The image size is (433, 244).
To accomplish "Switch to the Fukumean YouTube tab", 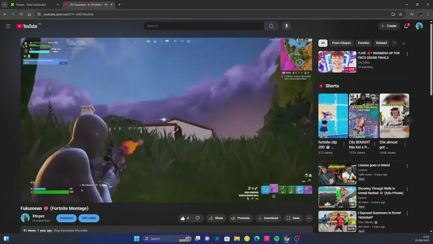I will 86,5.
